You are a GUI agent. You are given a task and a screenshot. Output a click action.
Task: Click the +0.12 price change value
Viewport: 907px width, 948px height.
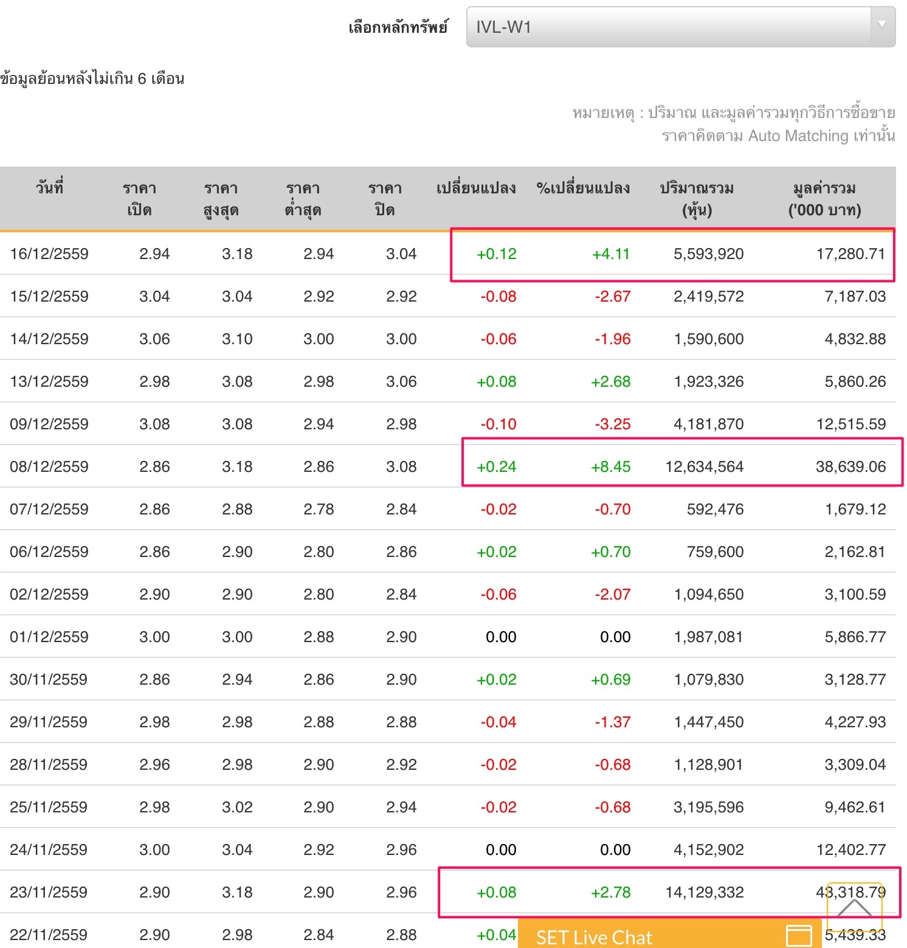(x=497, y=254)
